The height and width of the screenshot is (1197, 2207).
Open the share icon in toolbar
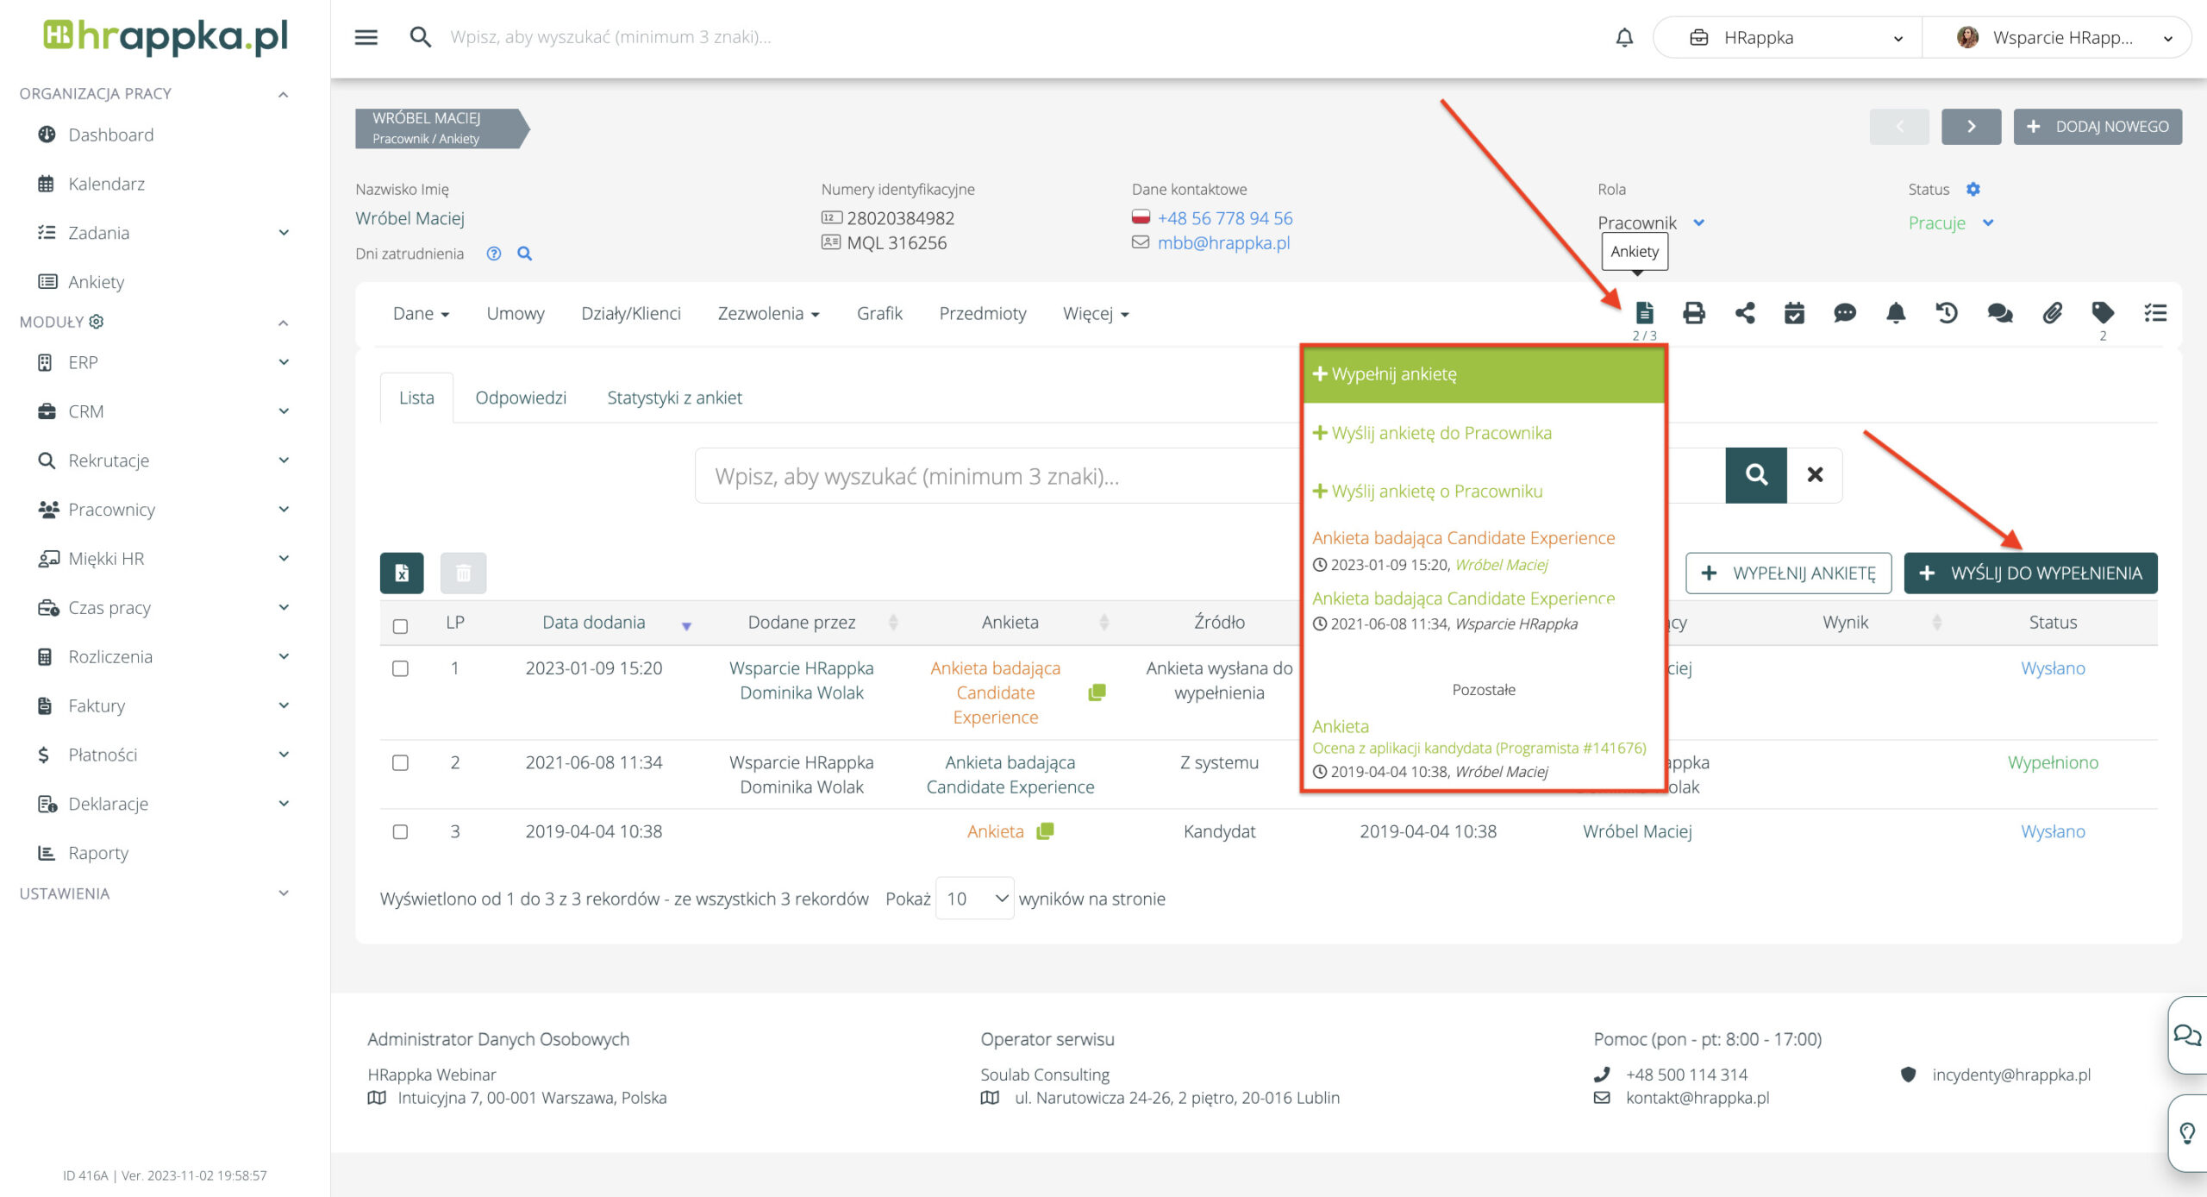(1744, 312)
